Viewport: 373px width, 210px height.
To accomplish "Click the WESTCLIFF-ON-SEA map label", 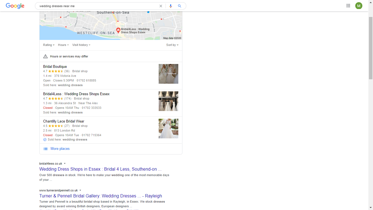I will click(x=96, y=33).
